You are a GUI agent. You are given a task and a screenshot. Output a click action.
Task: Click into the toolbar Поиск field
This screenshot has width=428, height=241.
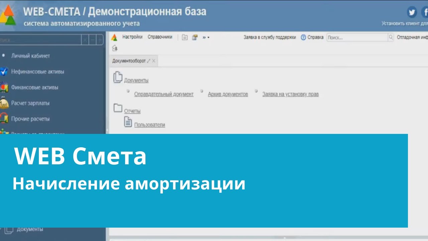coord(357,37)
